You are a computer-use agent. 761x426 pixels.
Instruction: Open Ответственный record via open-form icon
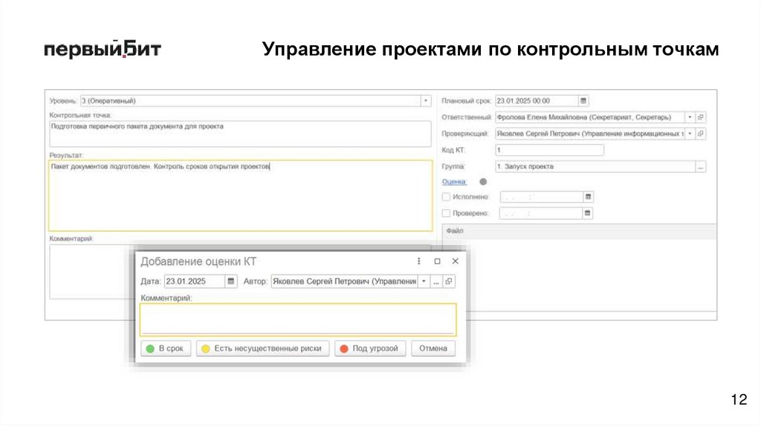[x=701, y=117]
